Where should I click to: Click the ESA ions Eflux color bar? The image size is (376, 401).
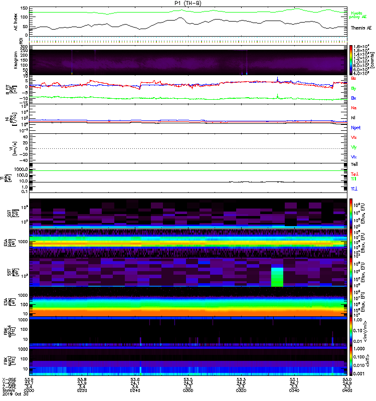351,243
